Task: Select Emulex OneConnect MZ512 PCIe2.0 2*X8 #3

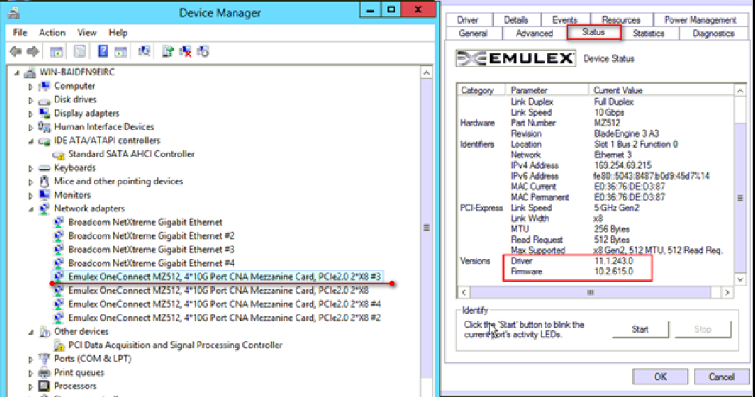Action: click(x=225, y=277)
